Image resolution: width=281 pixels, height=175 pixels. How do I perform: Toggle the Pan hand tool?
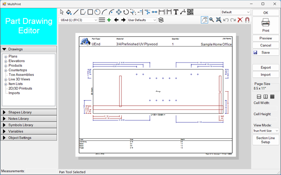[x=204, y=20]
